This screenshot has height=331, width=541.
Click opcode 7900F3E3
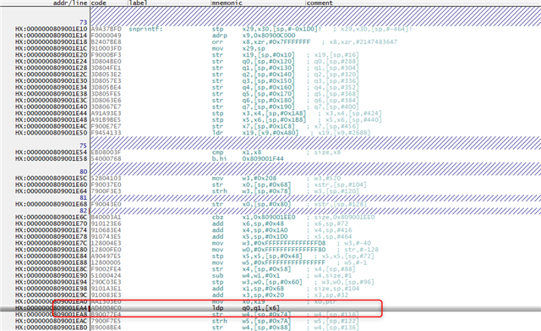coord(107,191)
